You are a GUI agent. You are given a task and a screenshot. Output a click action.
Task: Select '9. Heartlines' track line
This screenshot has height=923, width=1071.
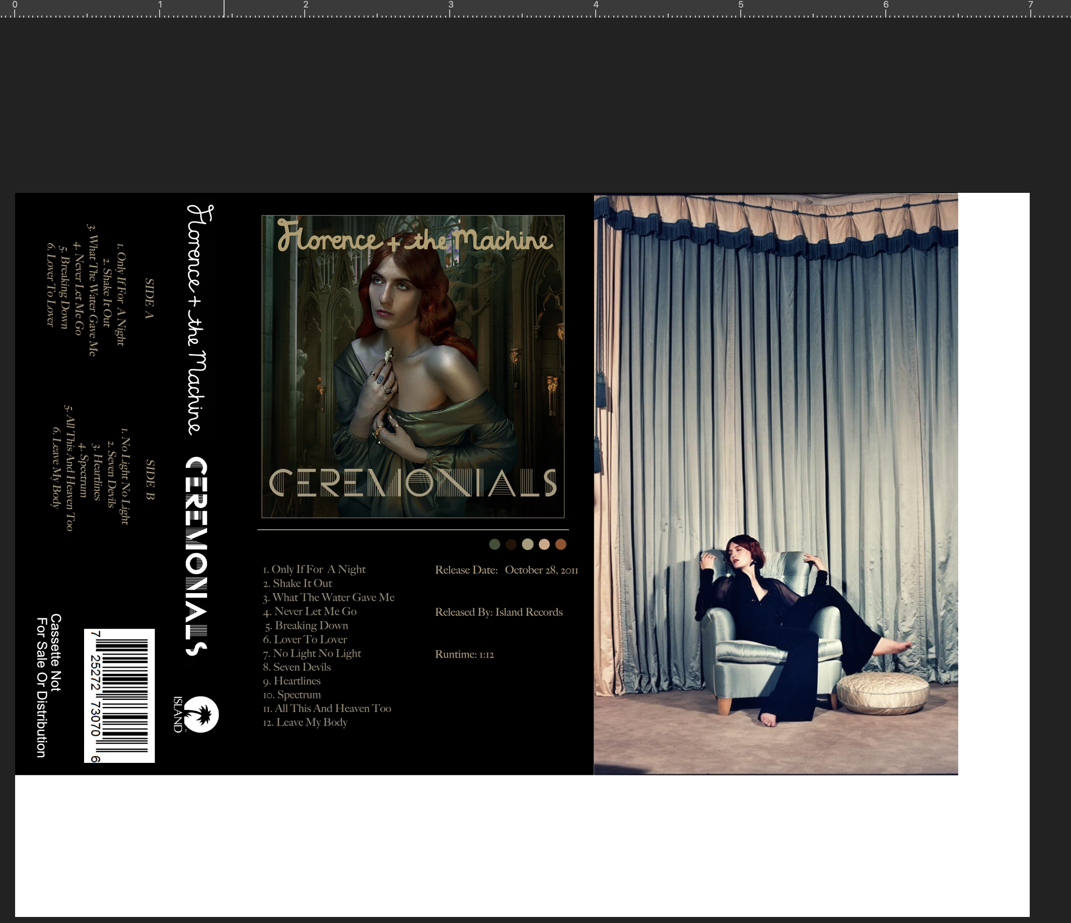(292, 681)
